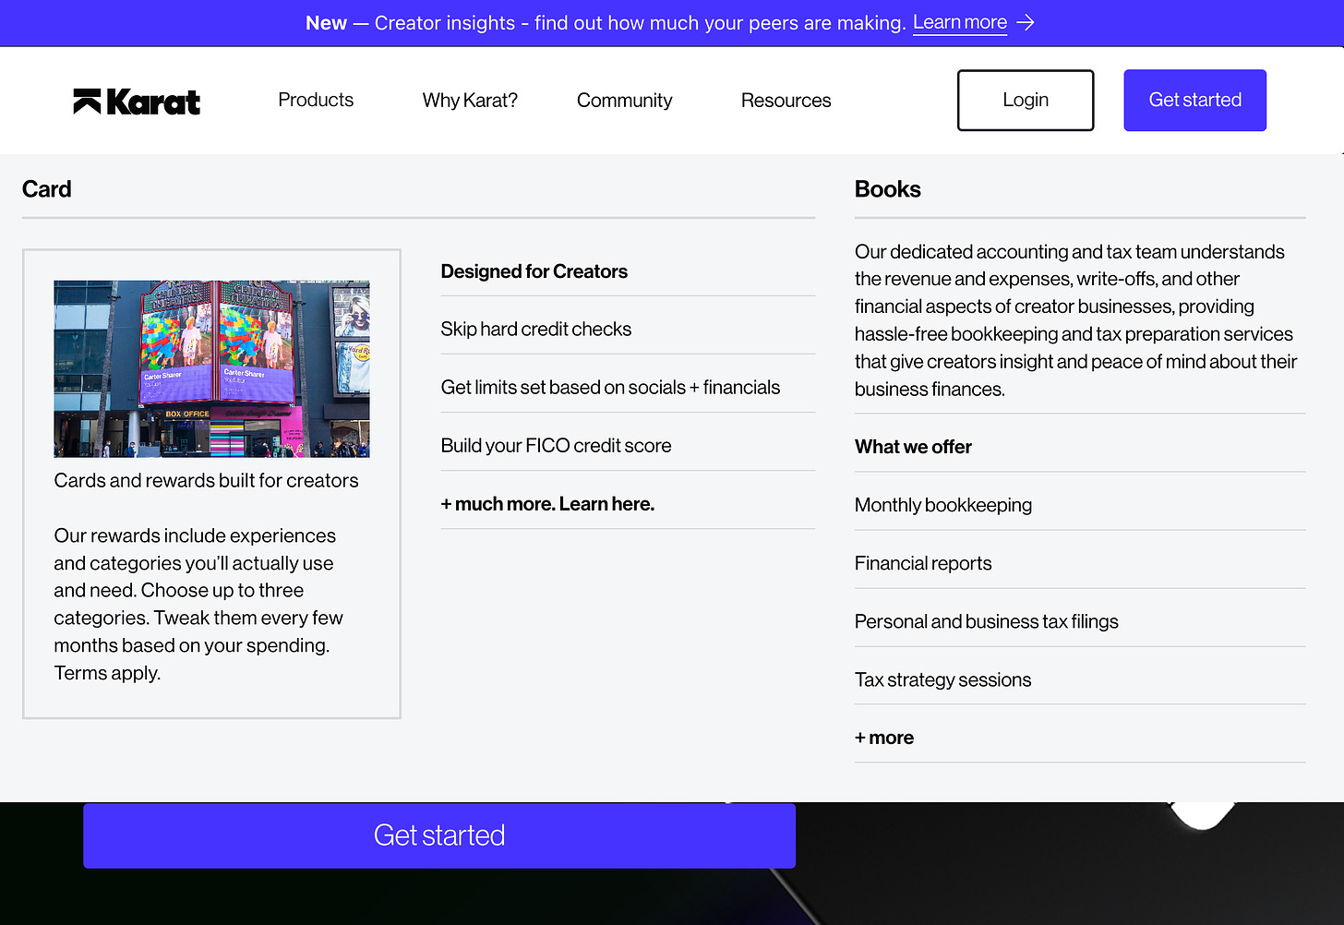Click the arrow icon in the announcement banner
1344x925 pixels.
[1026, 22]
